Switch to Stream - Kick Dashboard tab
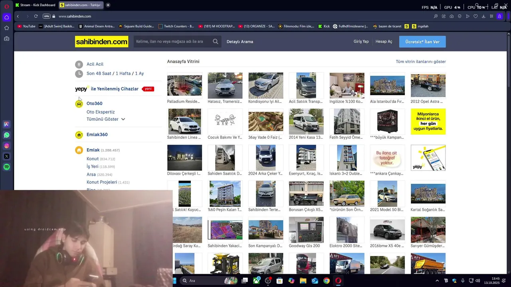Screen dimensions: 511x287 tap(35, 5)
